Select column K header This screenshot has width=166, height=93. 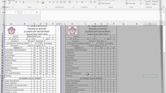coord(72,24)
